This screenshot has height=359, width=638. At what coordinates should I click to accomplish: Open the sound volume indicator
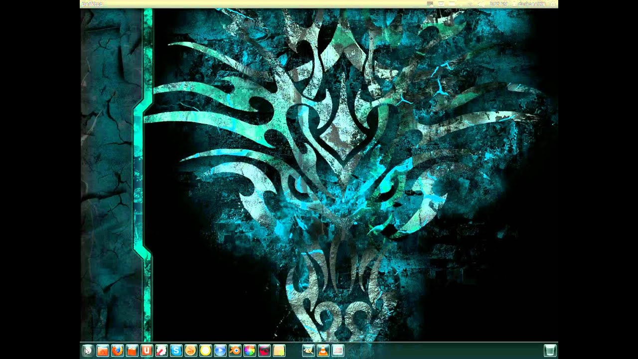point(481,4)
